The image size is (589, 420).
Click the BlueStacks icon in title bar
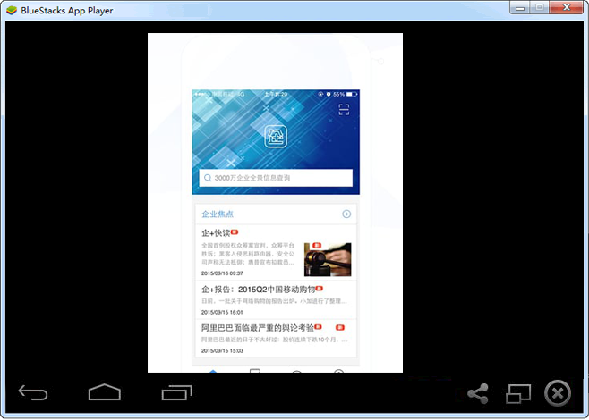(11, 10)
